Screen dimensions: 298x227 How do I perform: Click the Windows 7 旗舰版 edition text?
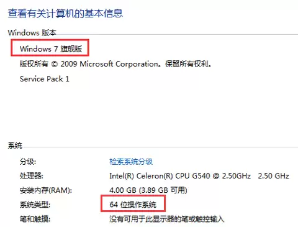point(51,49)
